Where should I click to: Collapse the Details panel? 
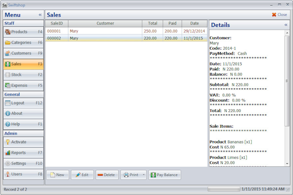coord(286,25)
